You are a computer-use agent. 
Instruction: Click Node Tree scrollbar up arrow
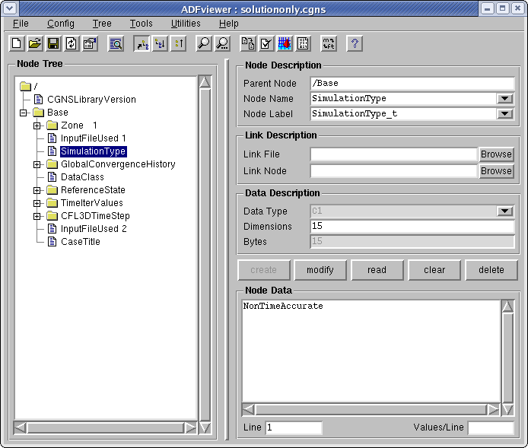click(x=205, y=82)
